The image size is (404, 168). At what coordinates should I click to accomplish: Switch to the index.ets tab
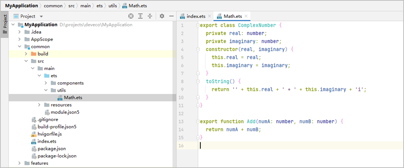[196, 16]
